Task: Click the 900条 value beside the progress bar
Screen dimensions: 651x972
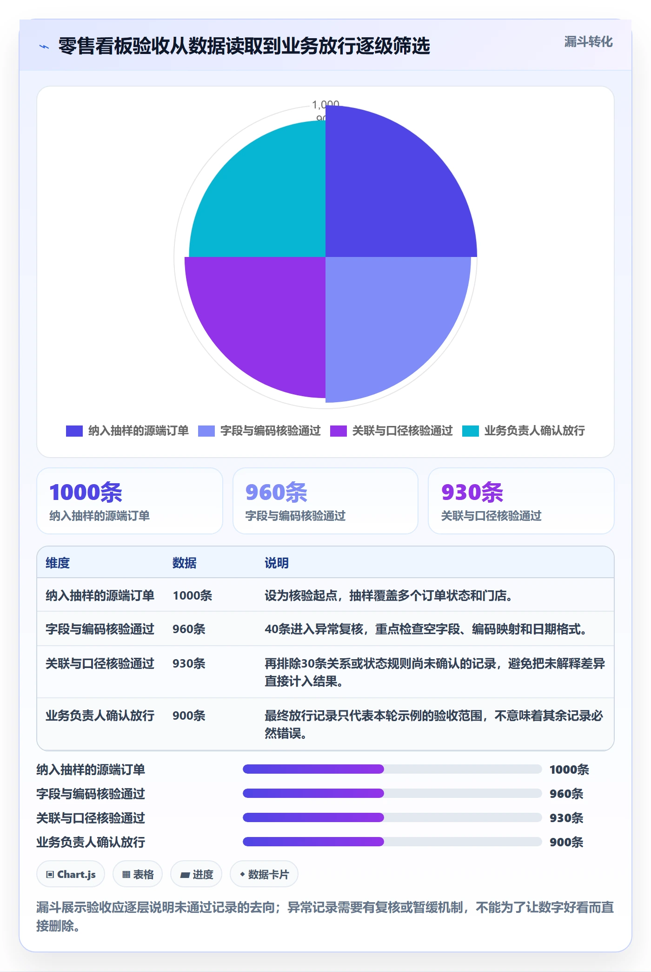Action: click(x=566, y=842)
